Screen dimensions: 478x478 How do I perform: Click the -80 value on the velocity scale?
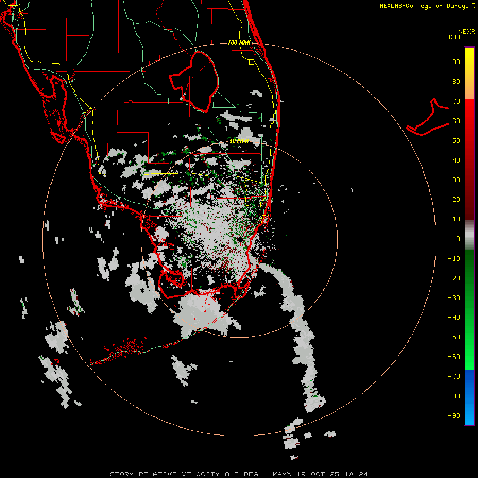point(454,396)
